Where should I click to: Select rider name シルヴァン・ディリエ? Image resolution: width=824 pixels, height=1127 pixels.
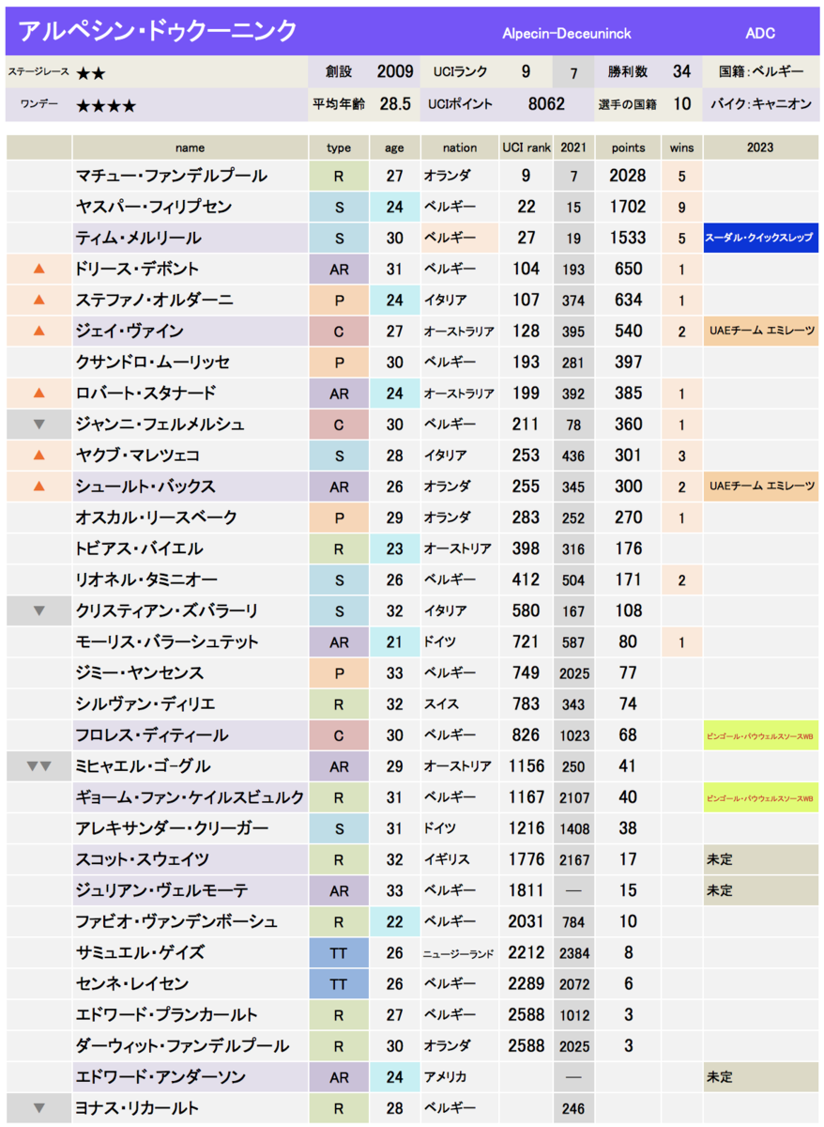coord(145,704)
